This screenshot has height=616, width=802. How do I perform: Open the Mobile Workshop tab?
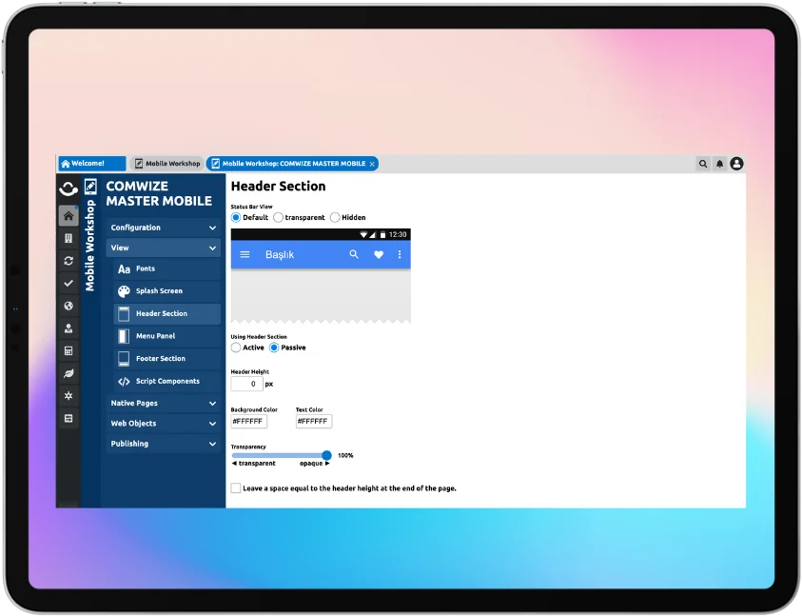tap(166, 163)
